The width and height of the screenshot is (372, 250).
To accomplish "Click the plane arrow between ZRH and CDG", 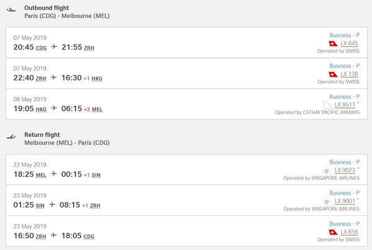I will point(54,235).
